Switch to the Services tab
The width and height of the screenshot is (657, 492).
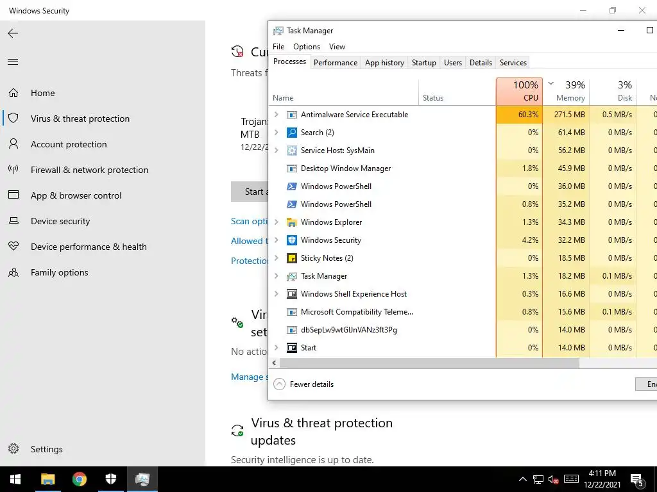point(513,63)
